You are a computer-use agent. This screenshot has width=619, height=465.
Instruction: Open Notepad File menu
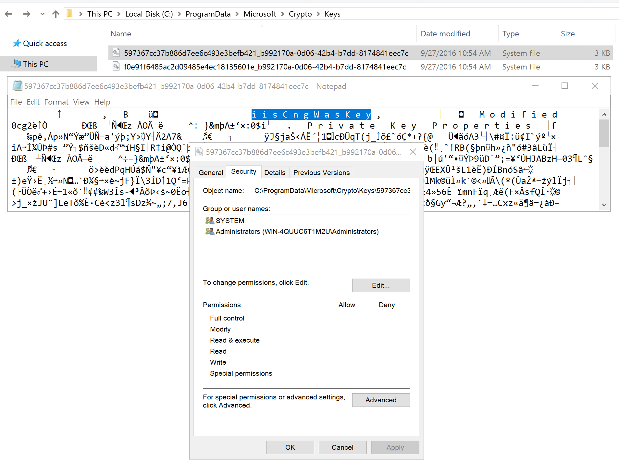(16, 102)
